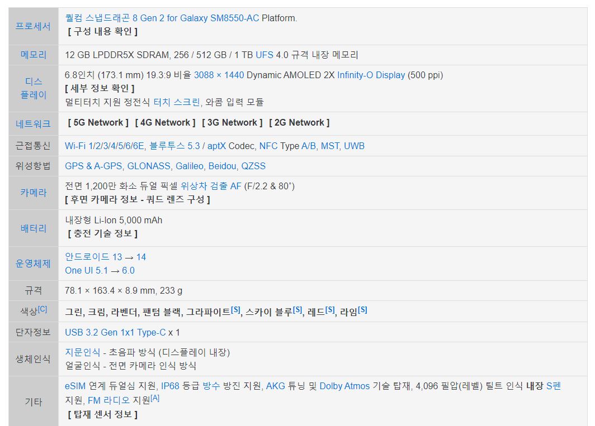Click the 안드로이드 13 link
The height and width of the screenshot is (426, 595).
pyautogui.click(x=93, y=257)
